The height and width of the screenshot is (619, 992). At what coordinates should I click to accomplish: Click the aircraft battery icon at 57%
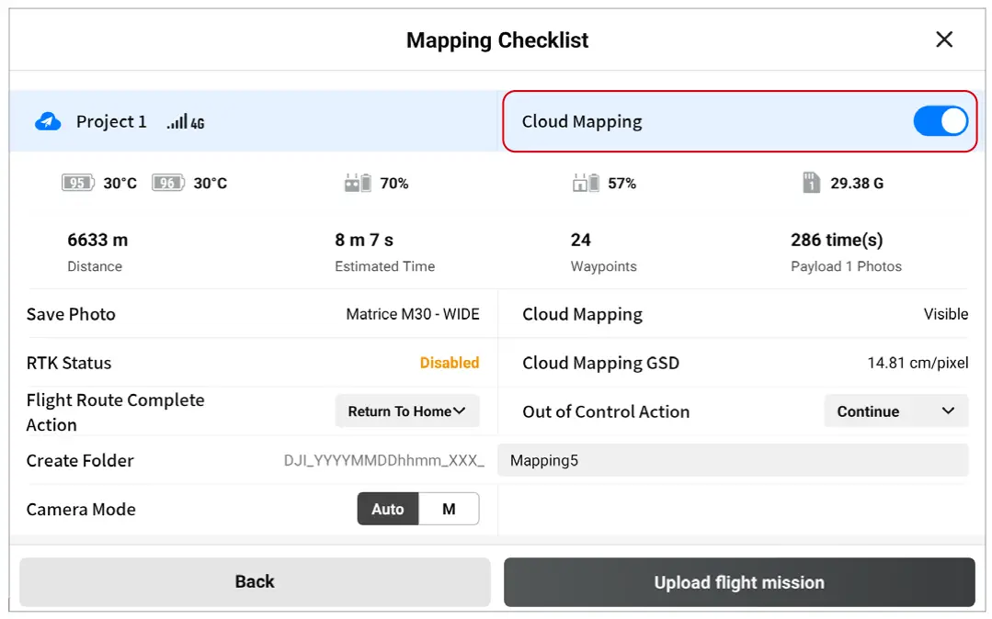586,182
